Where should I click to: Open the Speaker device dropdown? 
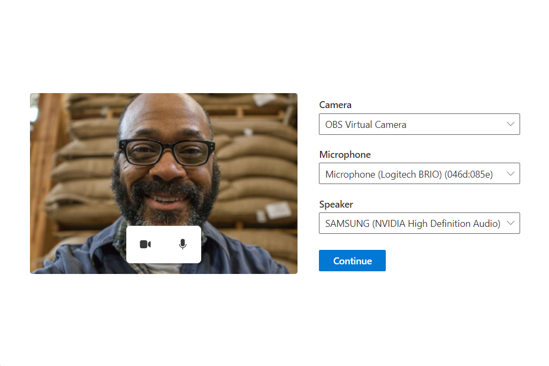419,223
